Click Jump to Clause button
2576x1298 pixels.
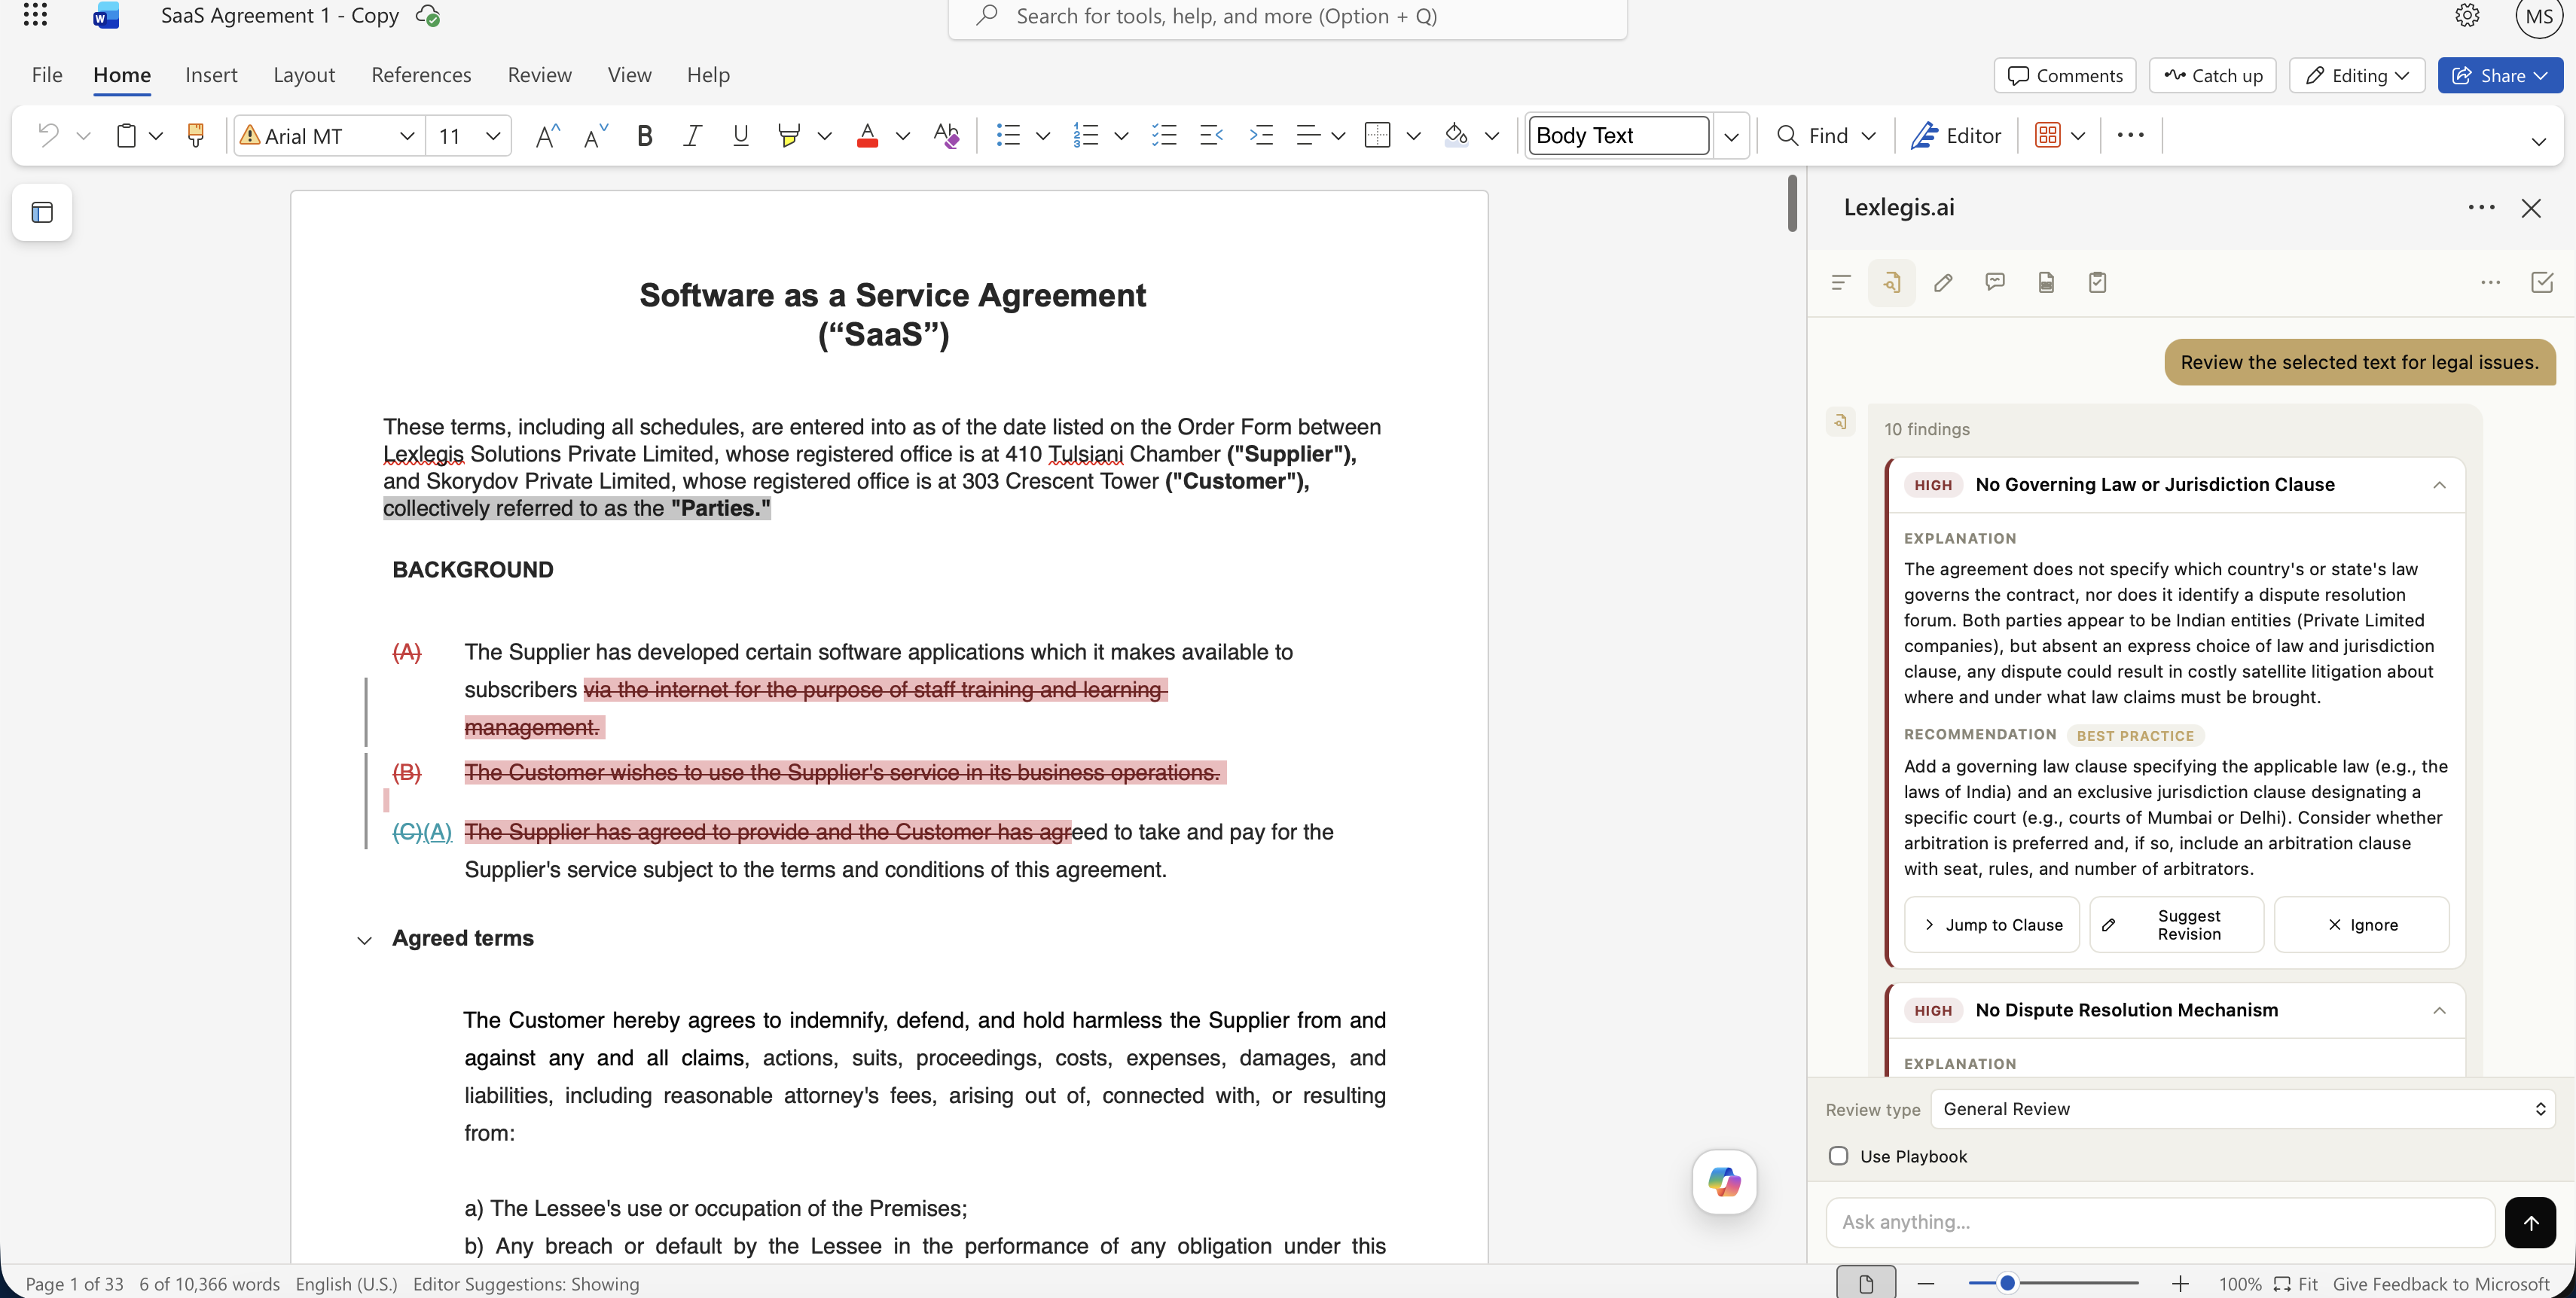pyautogui.click(x=1992, y=925)
